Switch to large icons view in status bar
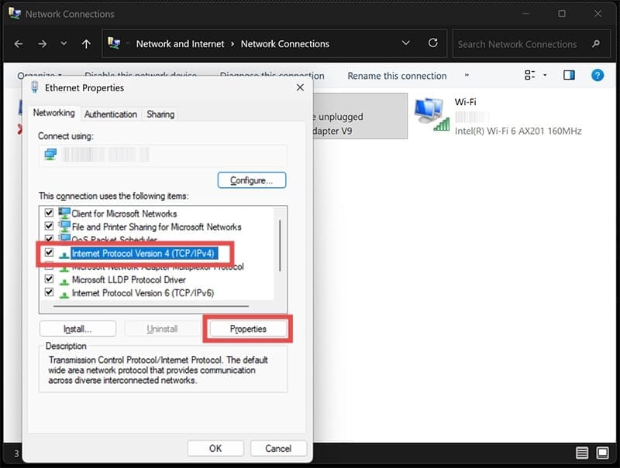Image resolution: width=620 pixels, height=468 pixels. [x=603, y=453]
